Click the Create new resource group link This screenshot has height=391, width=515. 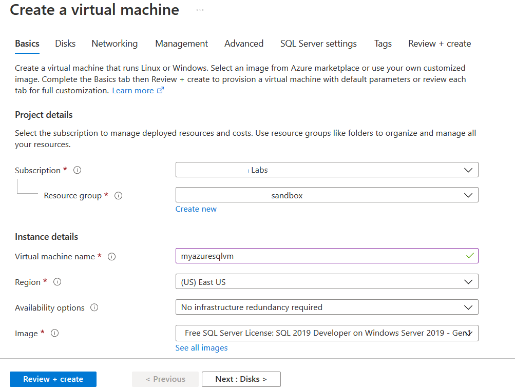pos(196,209)
